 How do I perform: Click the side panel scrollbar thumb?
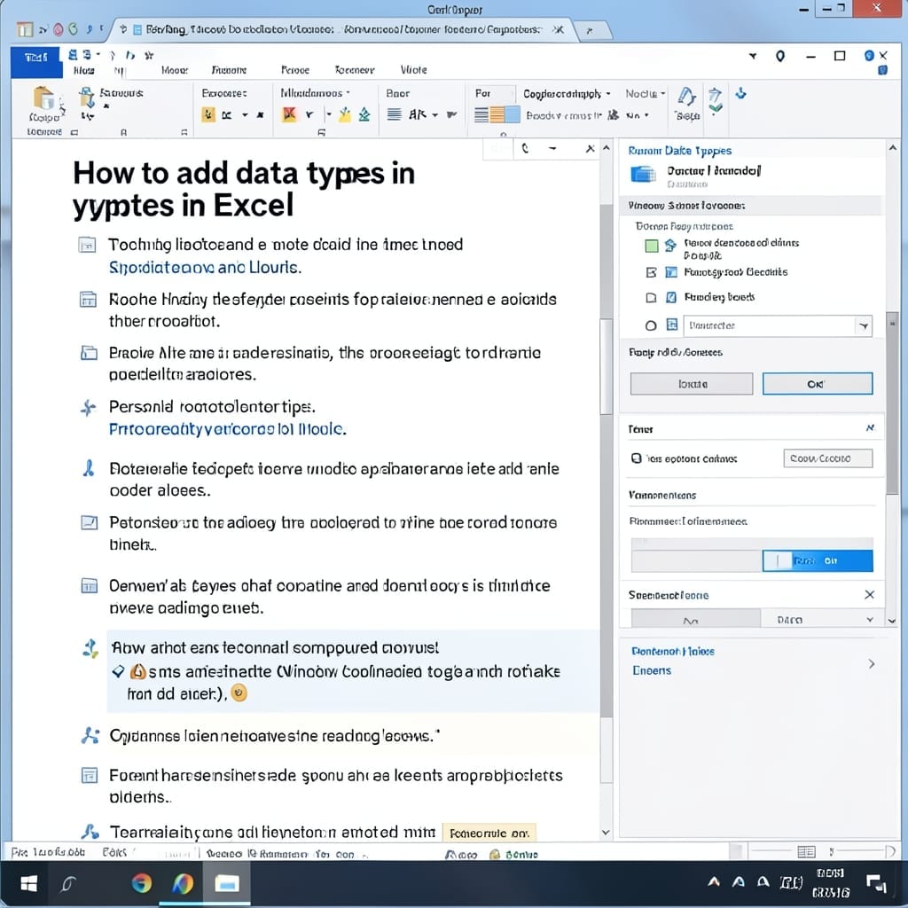tap(892, 403)
